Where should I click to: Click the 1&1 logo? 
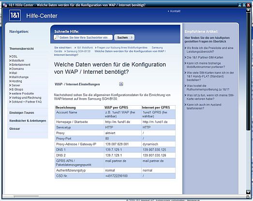(x=15, y=15)
